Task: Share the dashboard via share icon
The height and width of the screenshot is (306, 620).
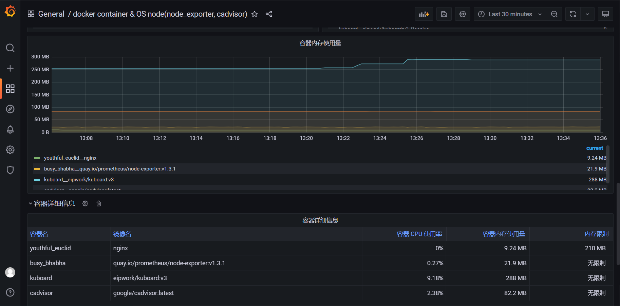Action: click(269, 14)
